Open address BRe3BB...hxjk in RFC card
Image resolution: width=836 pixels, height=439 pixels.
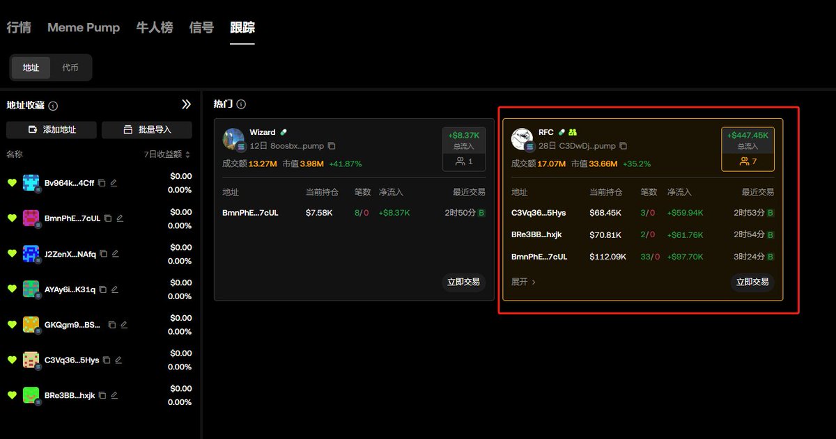(536, 235)
